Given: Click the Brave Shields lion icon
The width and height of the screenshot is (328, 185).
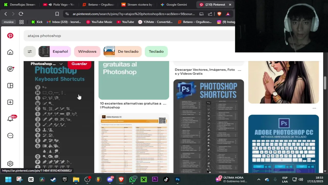Looking at the screenshot, I should click(x=219, y=14).
